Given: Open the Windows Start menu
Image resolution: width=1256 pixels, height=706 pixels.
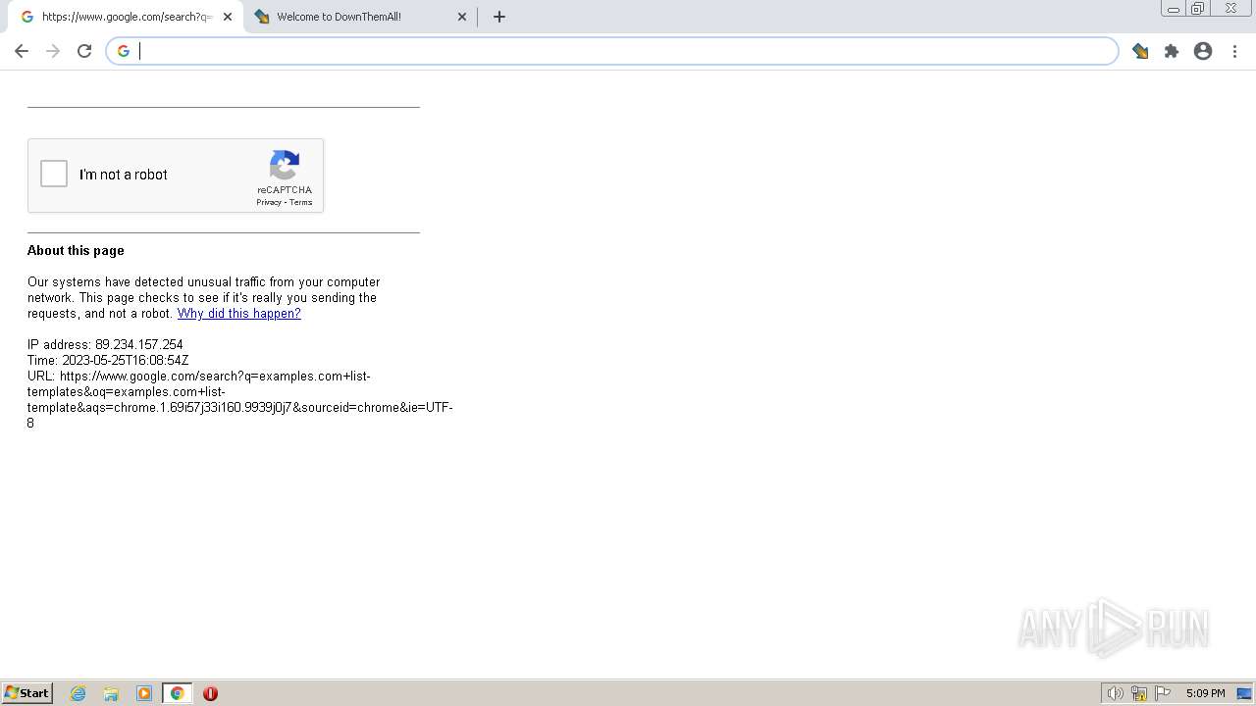Looking at the screenshot, I should click(27, 693).
